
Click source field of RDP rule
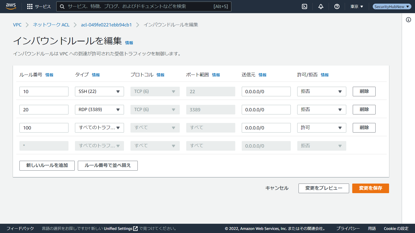(266, 110)
